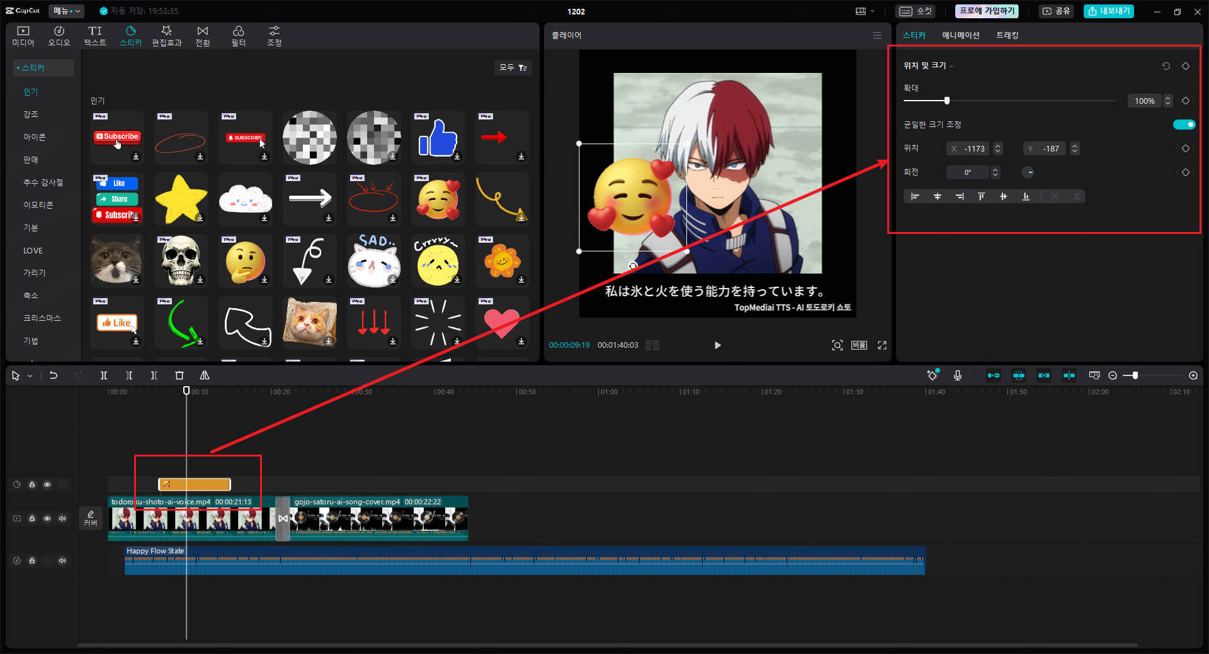Click the mirror/flip tool in timeline toolbar

point(205,375)
